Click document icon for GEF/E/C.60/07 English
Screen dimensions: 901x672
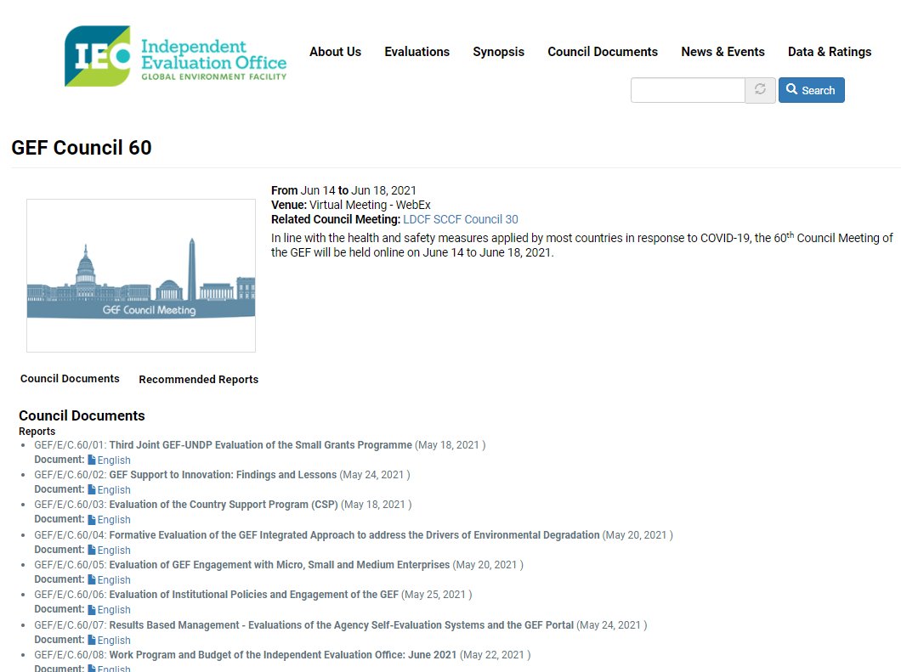pyautogui.click(x=91, y=640)
